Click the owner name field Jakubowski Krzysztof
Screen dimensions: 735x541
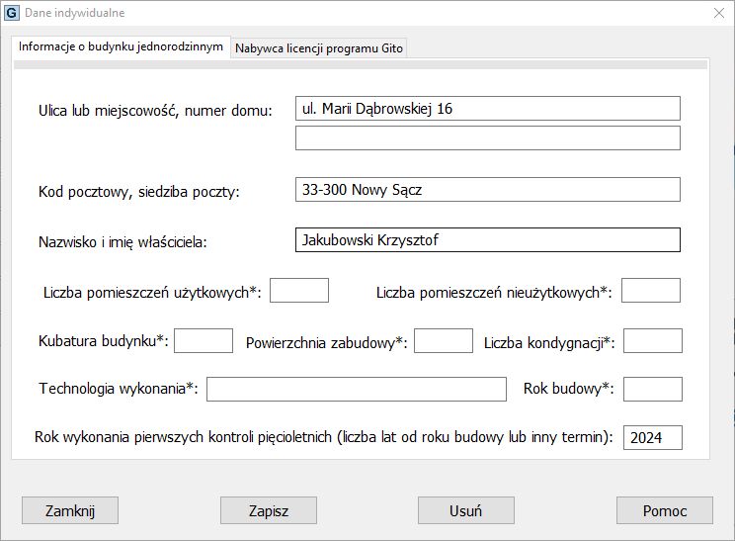pyautogui.click(x=488, y=240)
